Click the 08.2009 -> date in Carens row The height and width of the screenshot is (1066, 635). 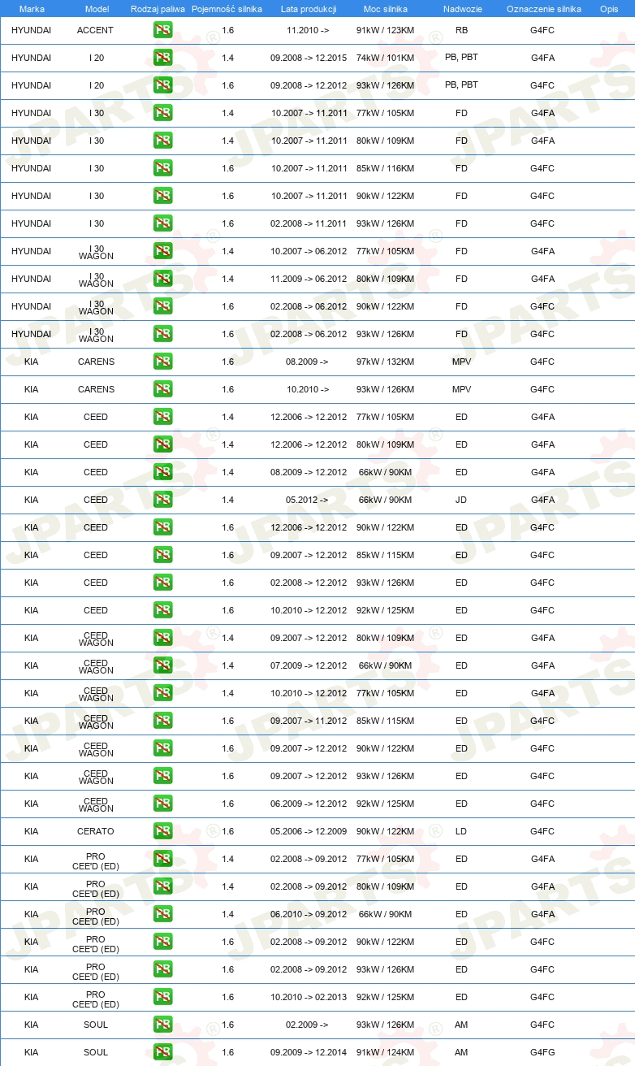click(309, 362)
